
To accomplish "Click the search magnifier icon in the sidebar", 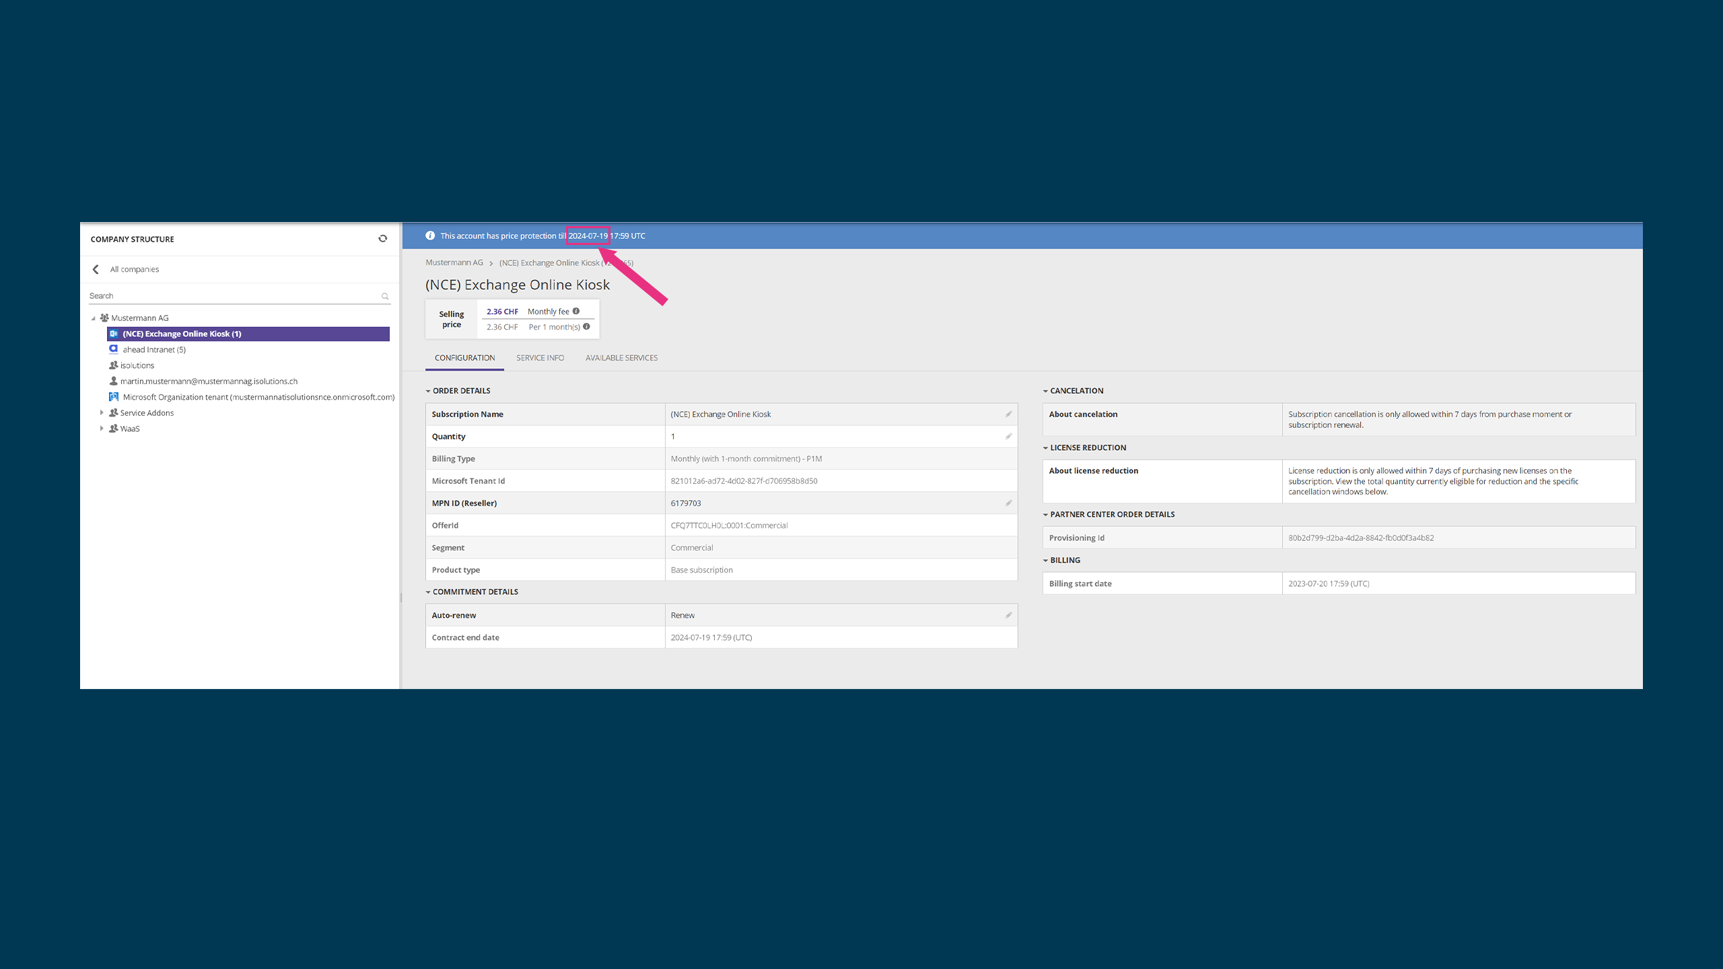I will 385,296.
